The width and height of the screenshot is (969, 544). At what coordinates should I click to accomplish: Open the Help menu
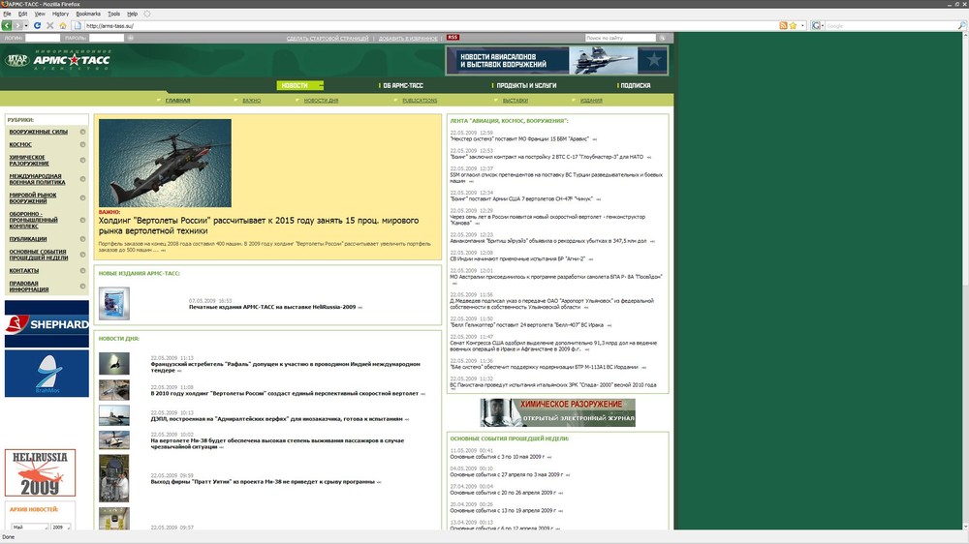(132, 14)
